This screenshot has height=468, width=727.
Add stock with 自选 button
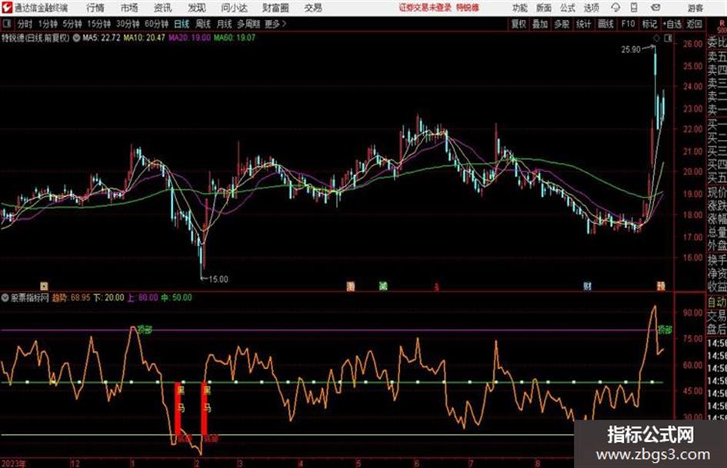pyautogui.click(x=672, y=24)
